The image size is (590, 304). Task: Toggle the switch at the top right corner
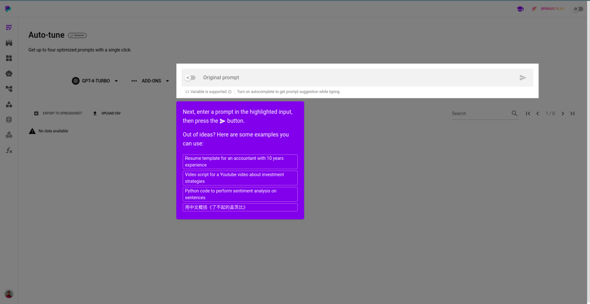click(578, 9)
